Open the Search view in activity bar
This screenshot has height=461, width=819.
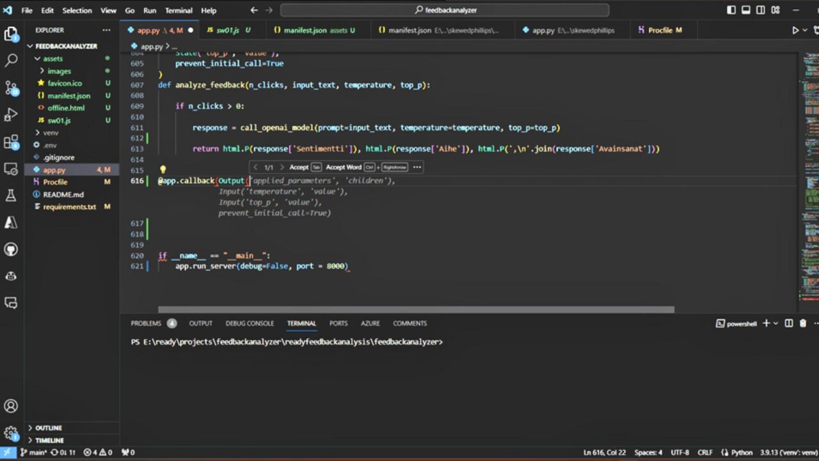point(11,61)
